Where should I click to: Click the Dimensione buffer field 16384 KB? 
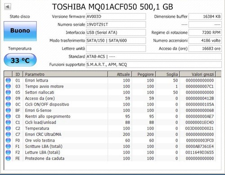tap(205, 17)
